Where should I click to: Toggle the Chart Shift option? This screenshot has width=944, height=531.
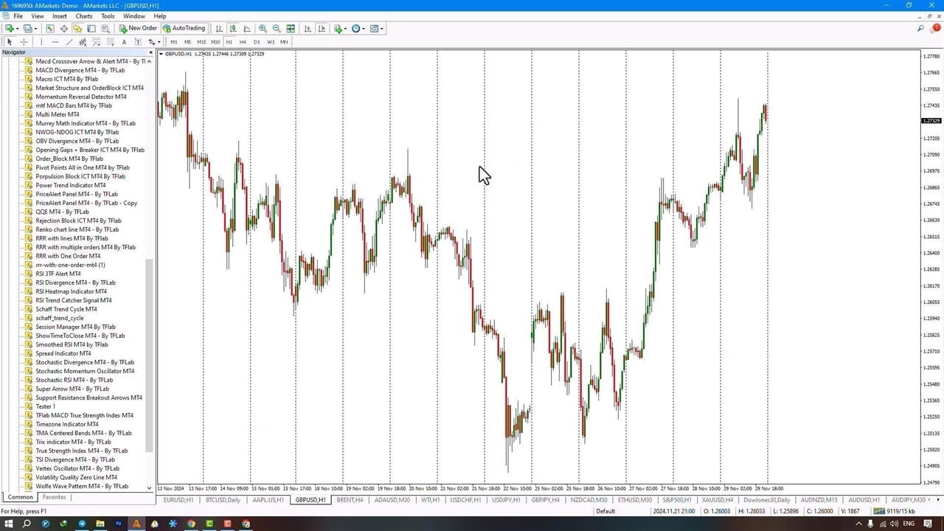tap(322, 28)
